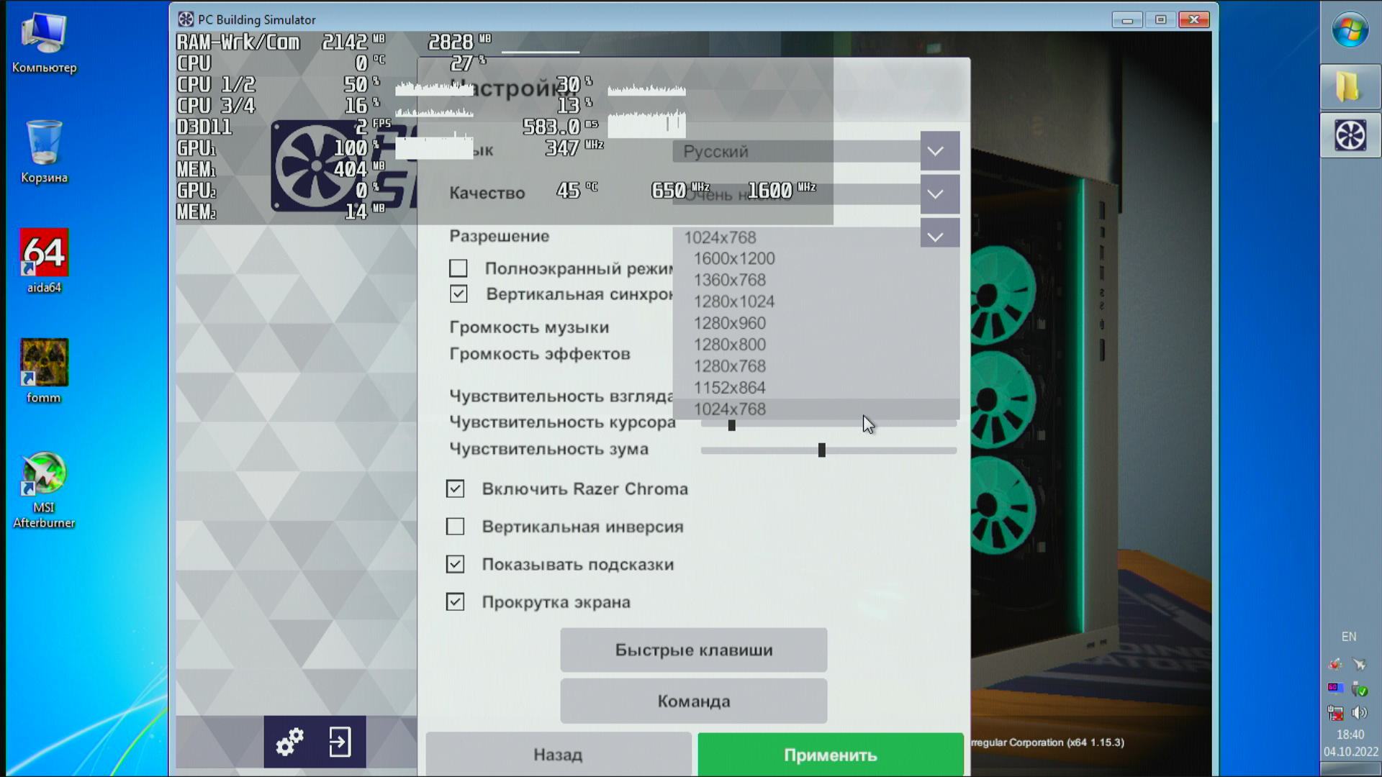Click the PC Building Simulator taskbar icon
The height and width of the screenshot is (777, 1382).
pos(1350,135)
